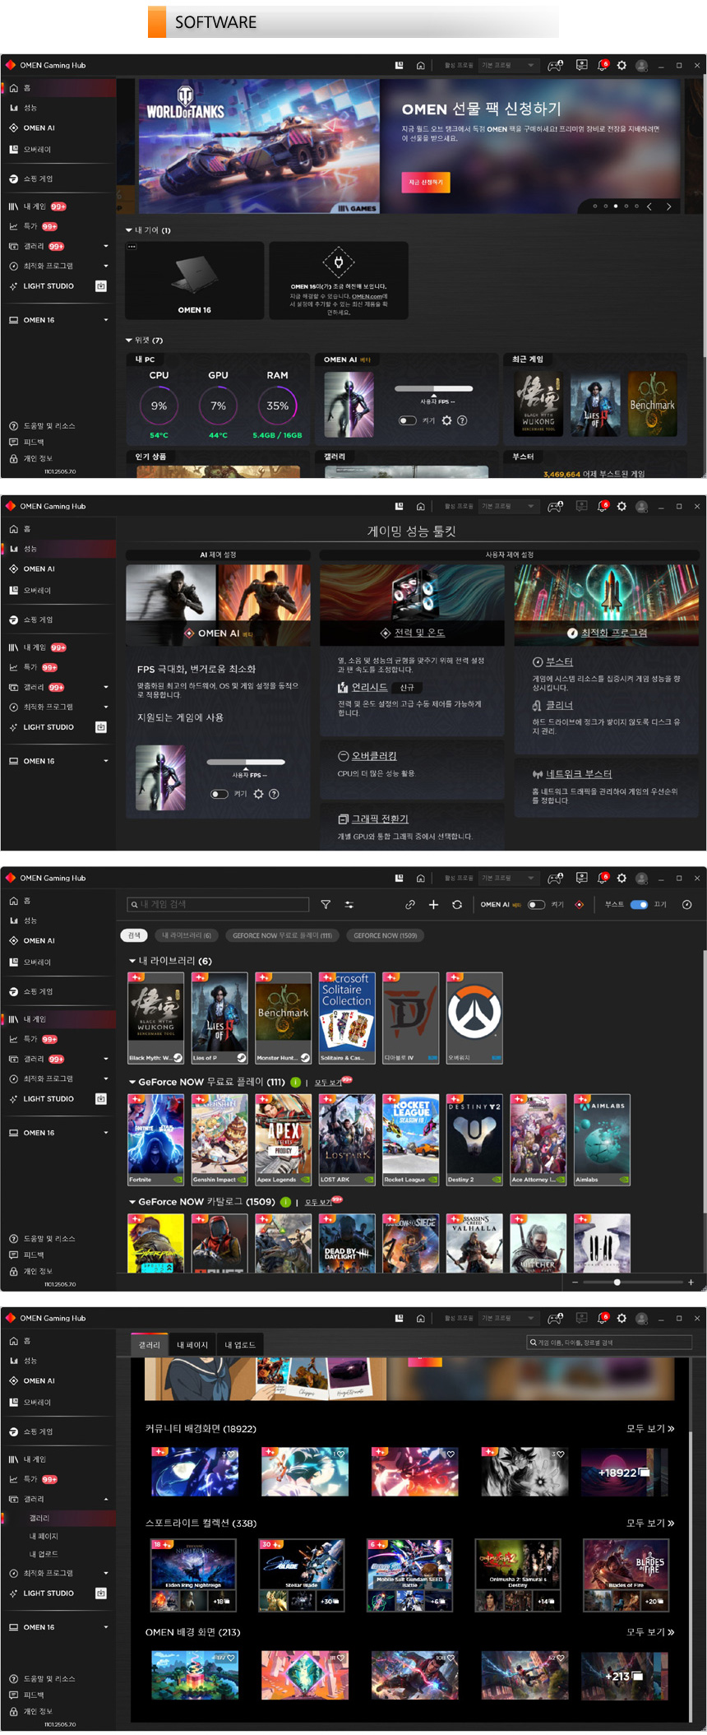Open sort options icon next to filter
707x1735 pixels.
[349, 904]
